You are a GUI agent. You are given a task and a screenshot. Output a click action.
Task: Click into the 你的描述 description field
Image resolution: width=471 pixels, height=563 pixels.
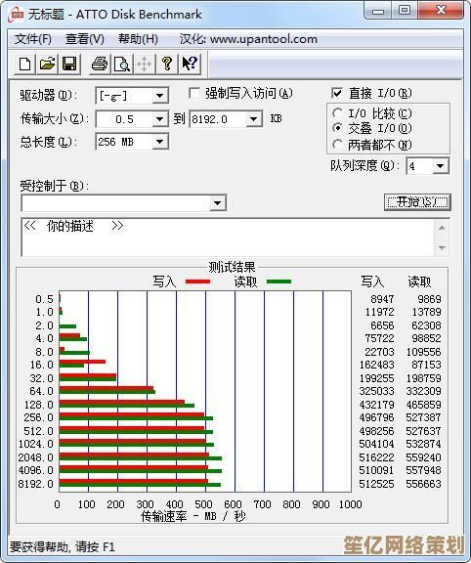[x=228, y=237]
